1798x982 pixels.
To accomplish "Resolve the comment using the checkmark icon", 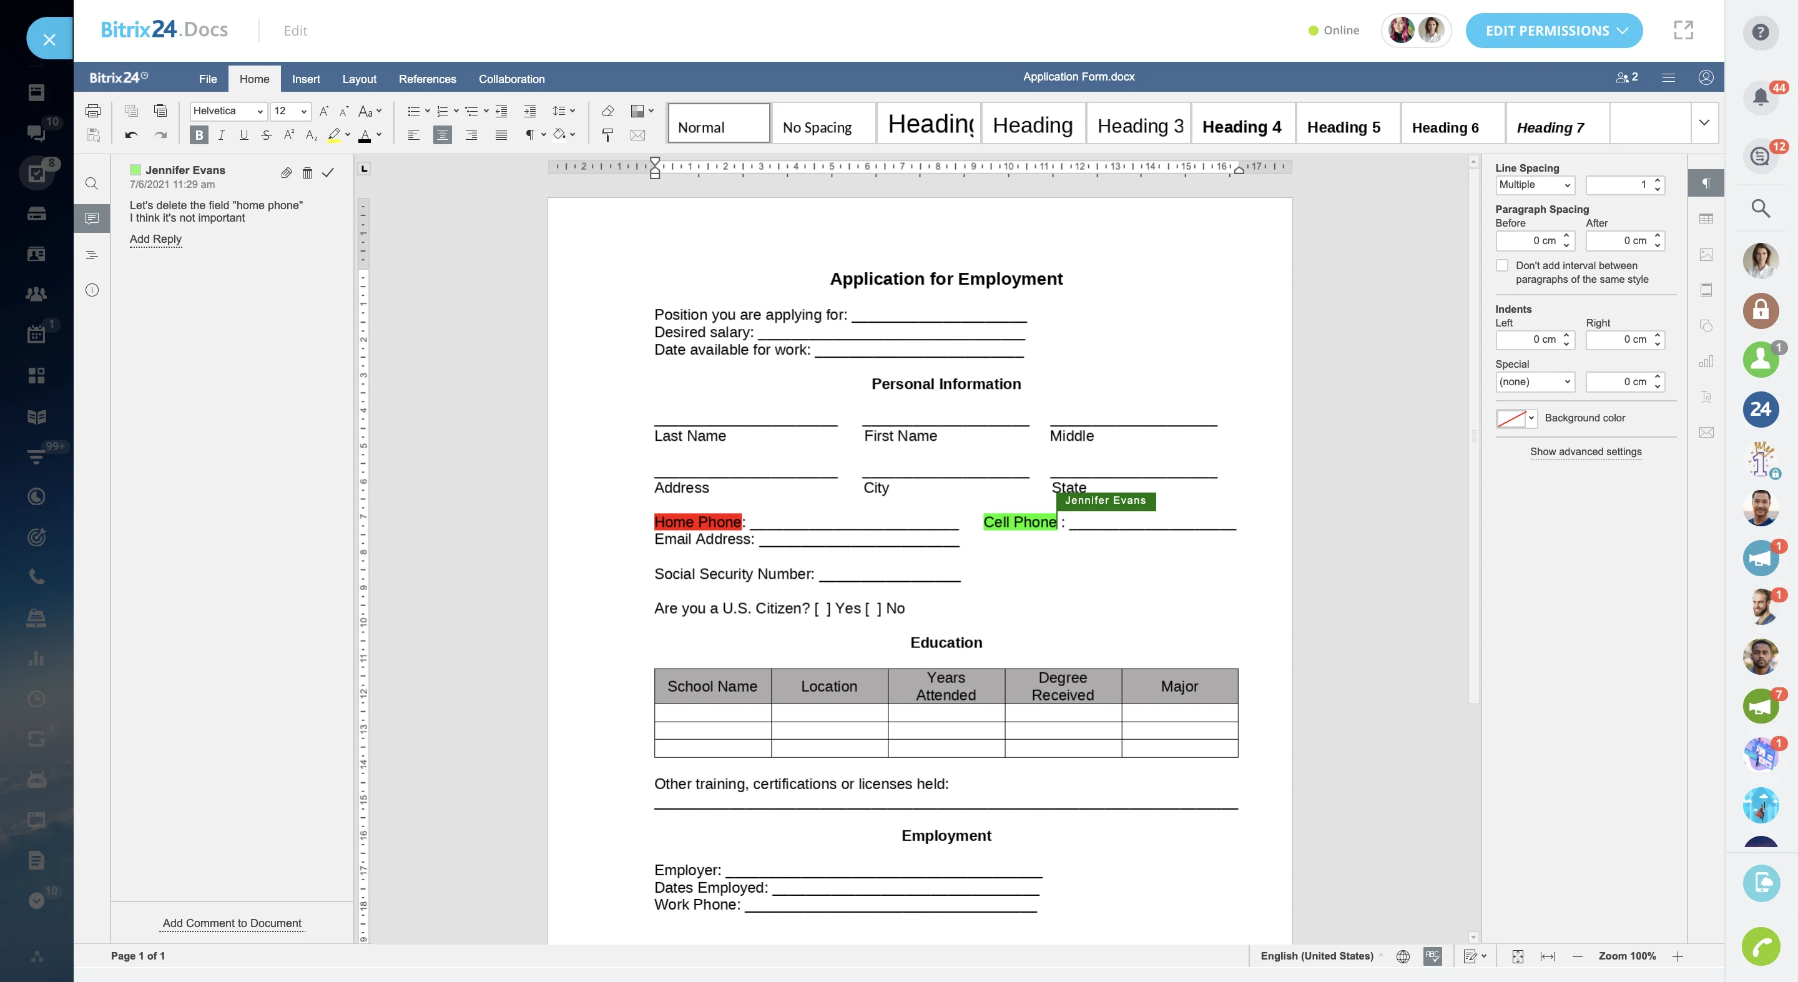I will [x=328, y=173].
